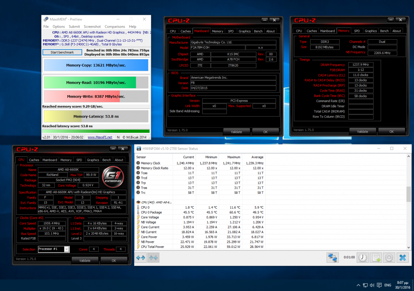Open the Action Center notification icon

tap(379, 285)
